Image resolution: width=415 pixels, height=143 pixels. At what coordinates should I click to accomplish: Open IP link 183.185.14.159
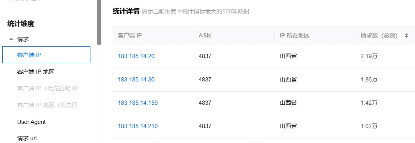[x=138, y=103]
